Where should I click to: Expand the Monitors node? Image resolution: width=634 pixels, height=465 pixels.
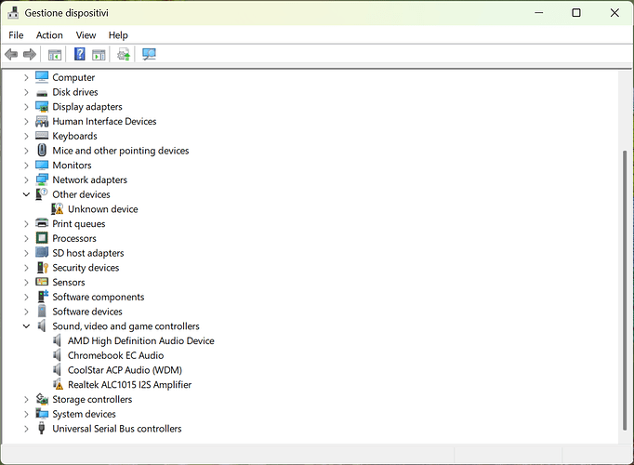[26, 166]
